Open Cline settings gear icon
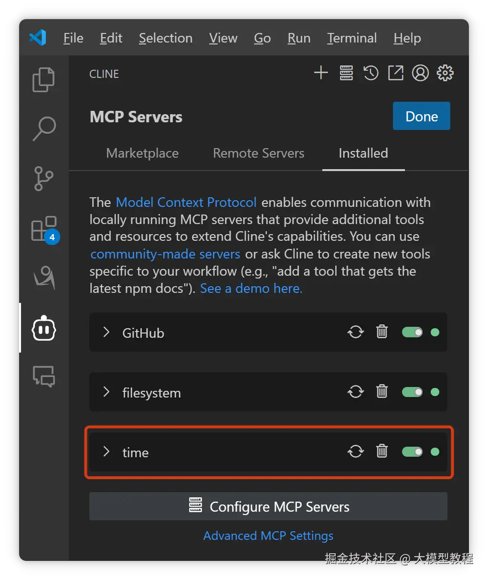Viewport: 488px width, 580px height. pos(445,73)
